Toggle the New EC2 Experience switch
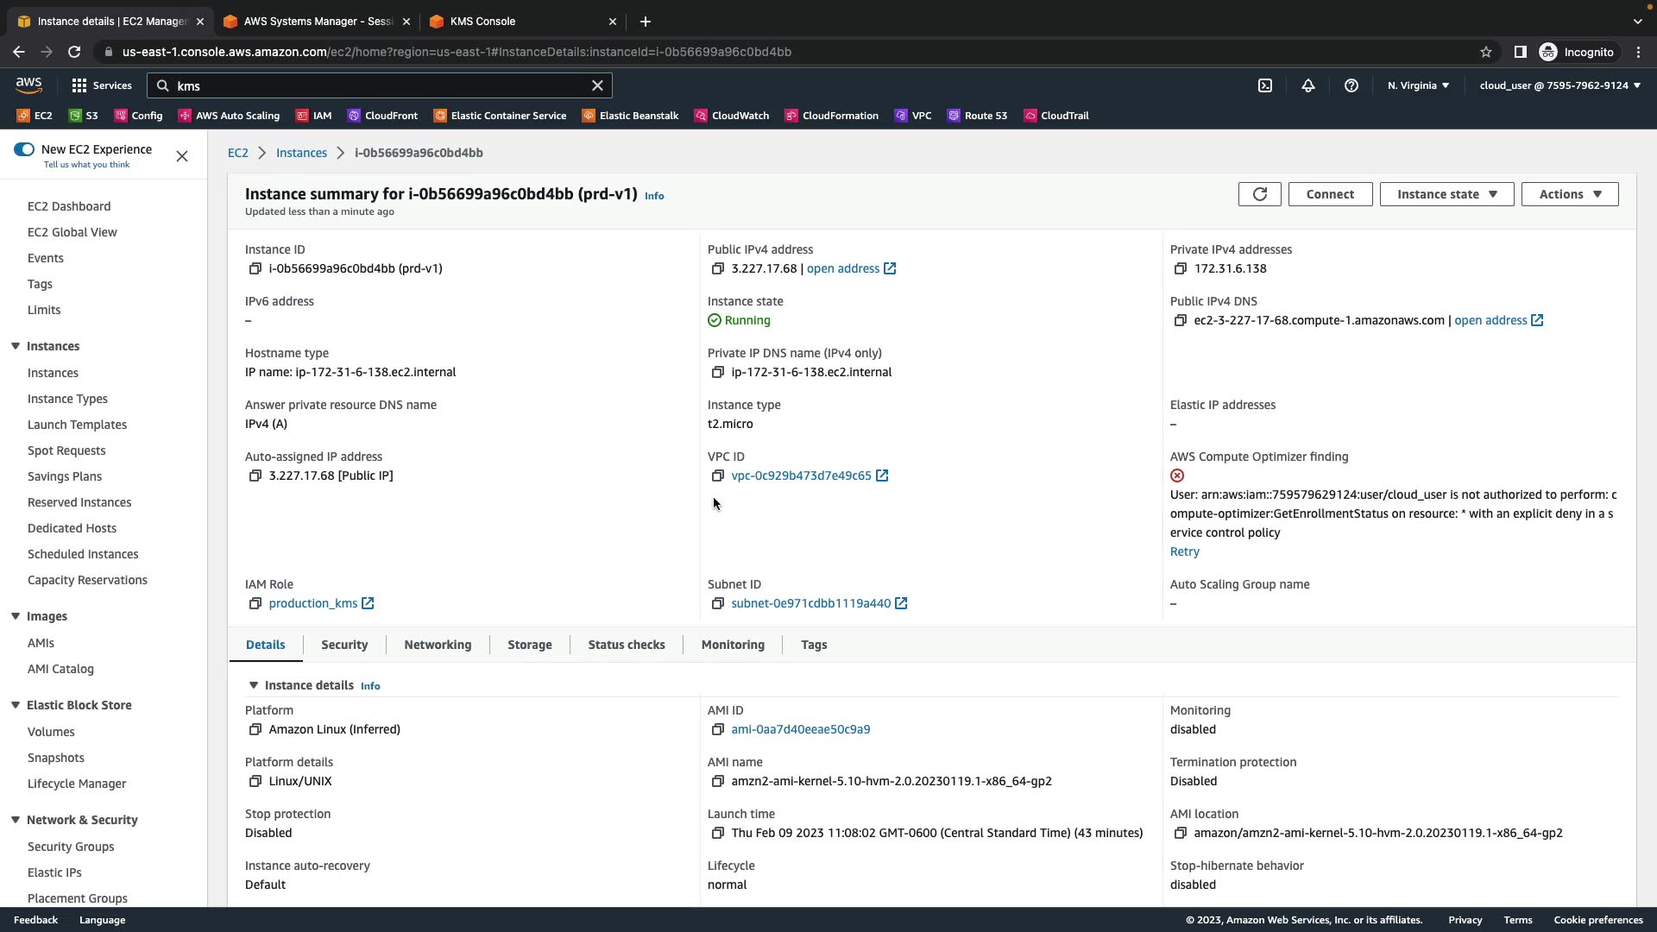Image resolution: width=1657 pixels, height=932 pixels. [x=24, y=149]
